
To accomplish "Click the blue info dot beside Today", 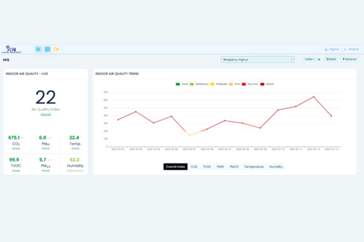I will pos(319,59).
